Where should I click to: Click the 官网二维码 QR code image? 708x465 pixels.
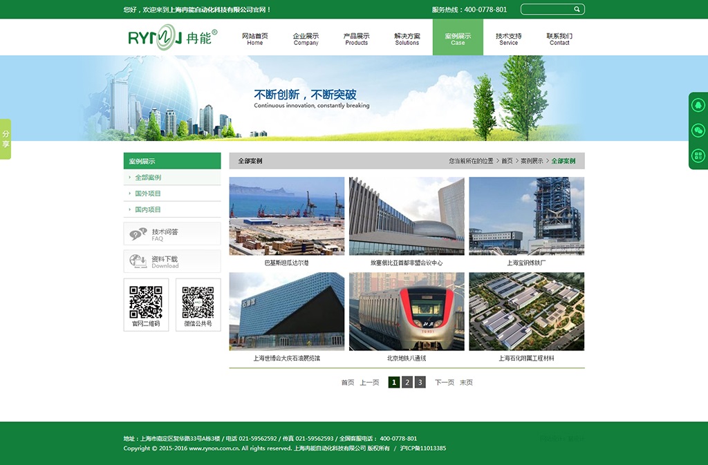pos(146,302)
